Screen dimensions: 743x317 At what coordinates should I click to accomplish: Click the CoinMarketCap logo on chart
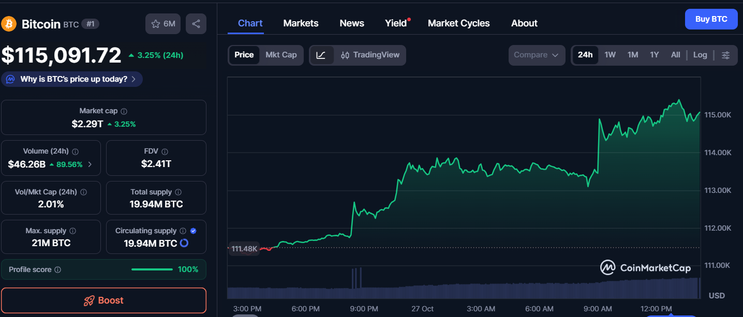pos(645,267)
